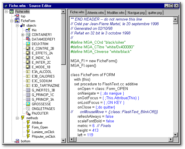Click the E_EFFETS_2A icon
Screen dimensions: 185x149
coord(28,53)
